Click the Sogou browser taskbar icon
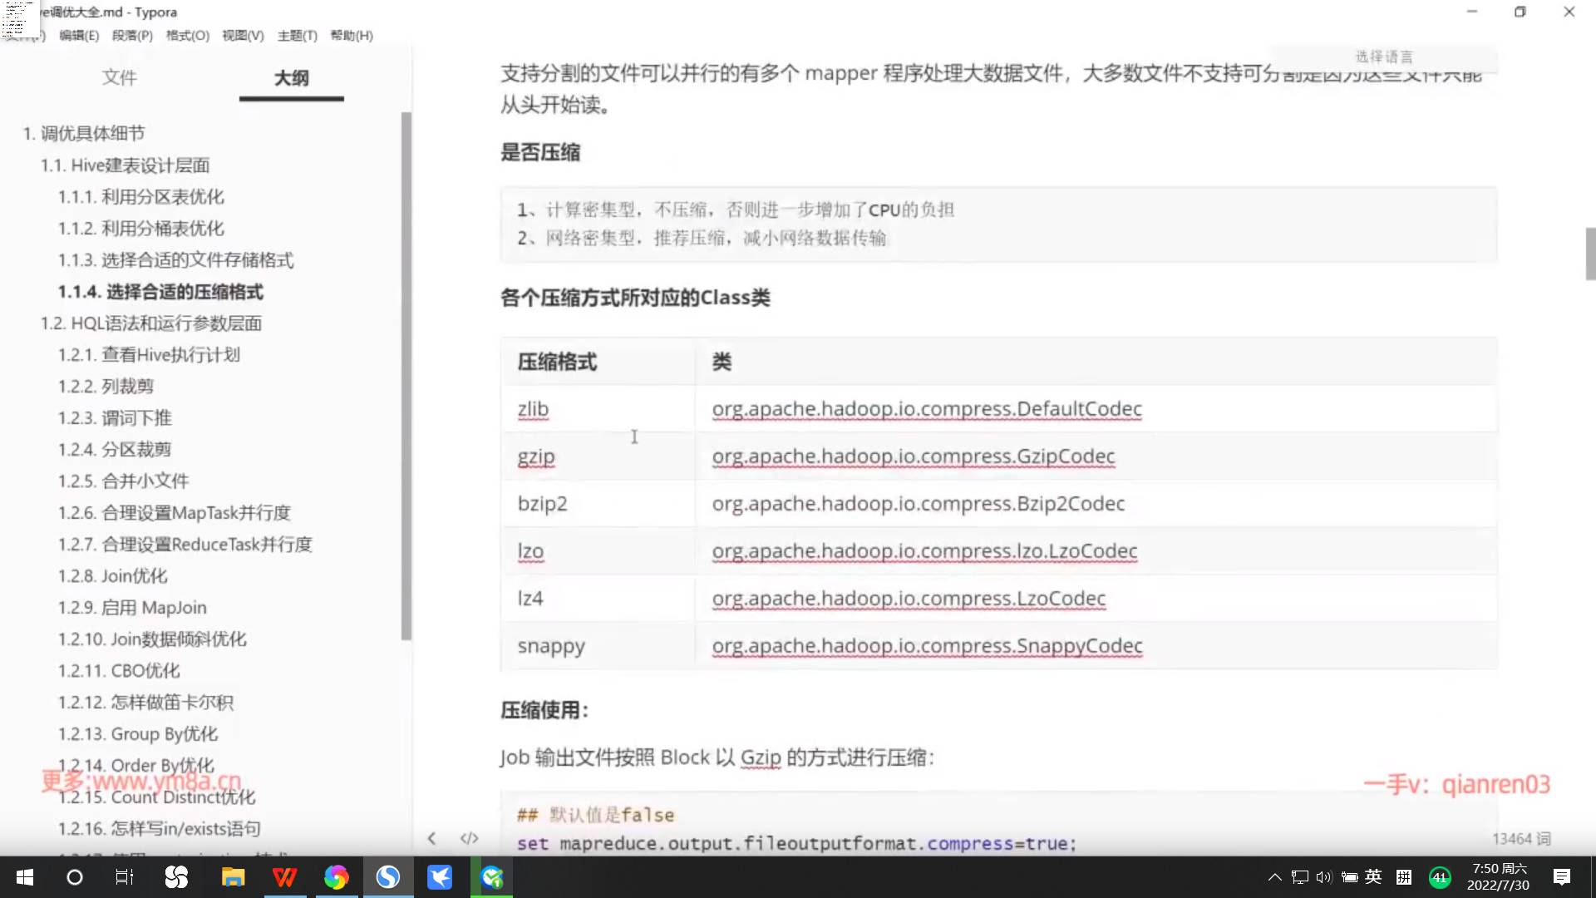This screenshot has width=1596, height=898. tap(387, 877)
